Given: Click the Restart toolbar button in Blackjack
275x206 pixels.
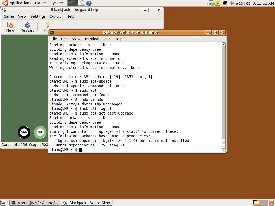Looking at the screenshot, I should [27, 27].
